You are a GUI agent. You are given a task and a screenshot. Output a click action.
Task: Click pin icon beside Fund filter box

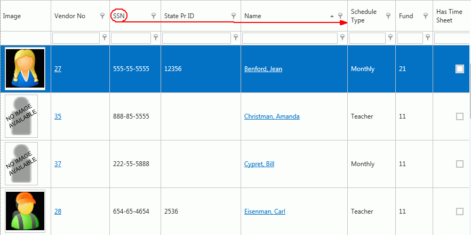(427, 37)
